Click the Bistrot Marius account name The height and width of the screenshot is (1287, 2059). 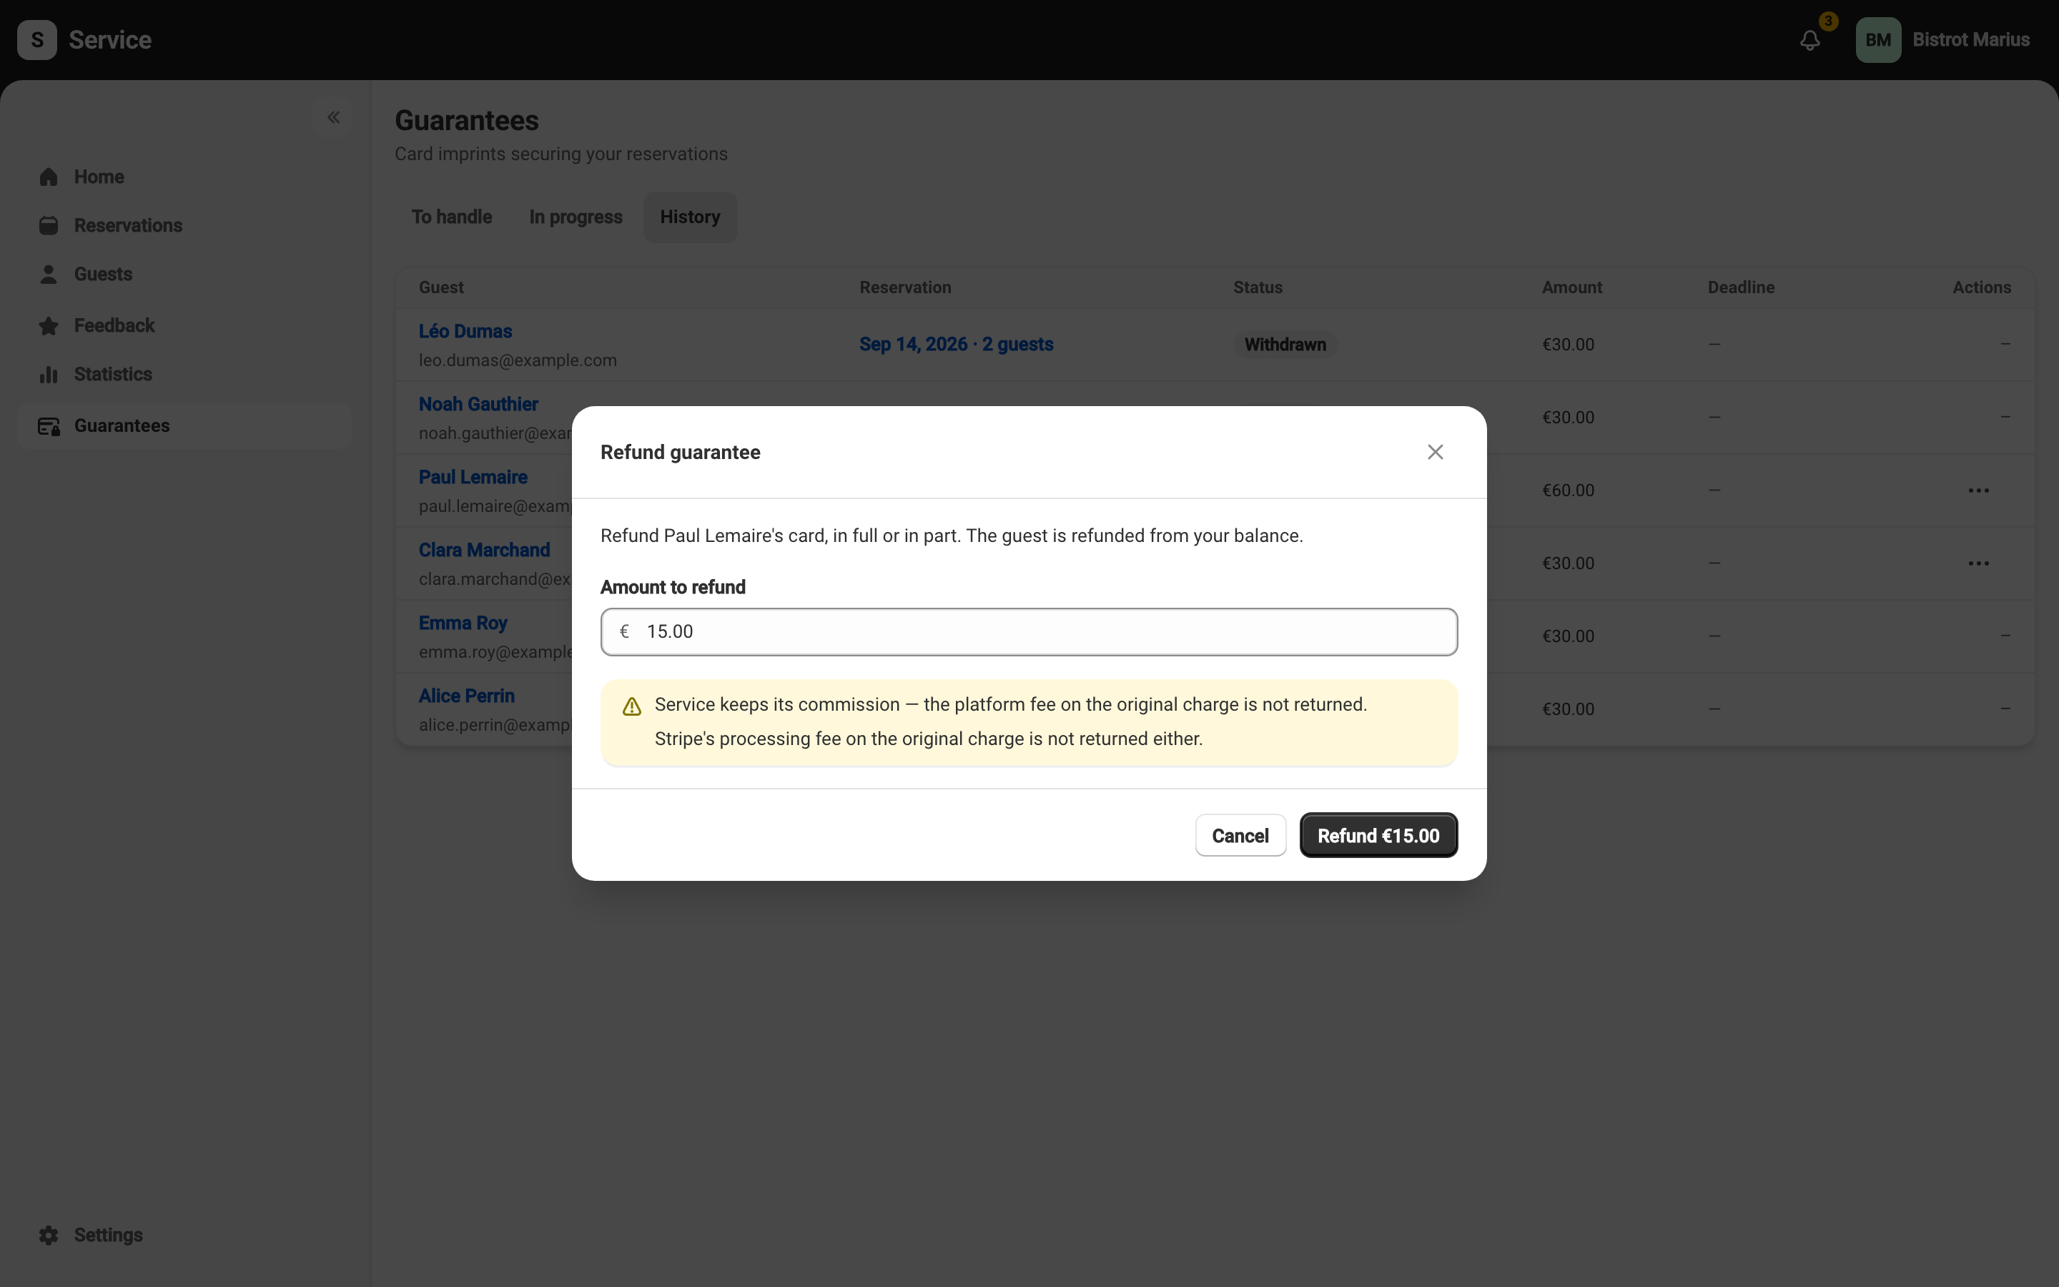pos(1970,40)
